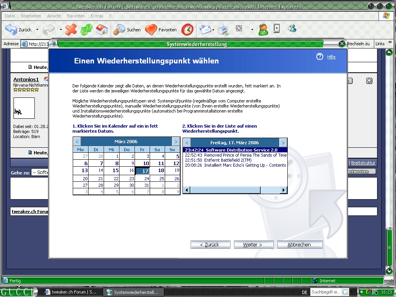Image resolution: width=396 pixels, height=297 pixels.
Task: Click the Mail envelope toolbar icon
Action: pyautogui.click(x=205, y=29)
